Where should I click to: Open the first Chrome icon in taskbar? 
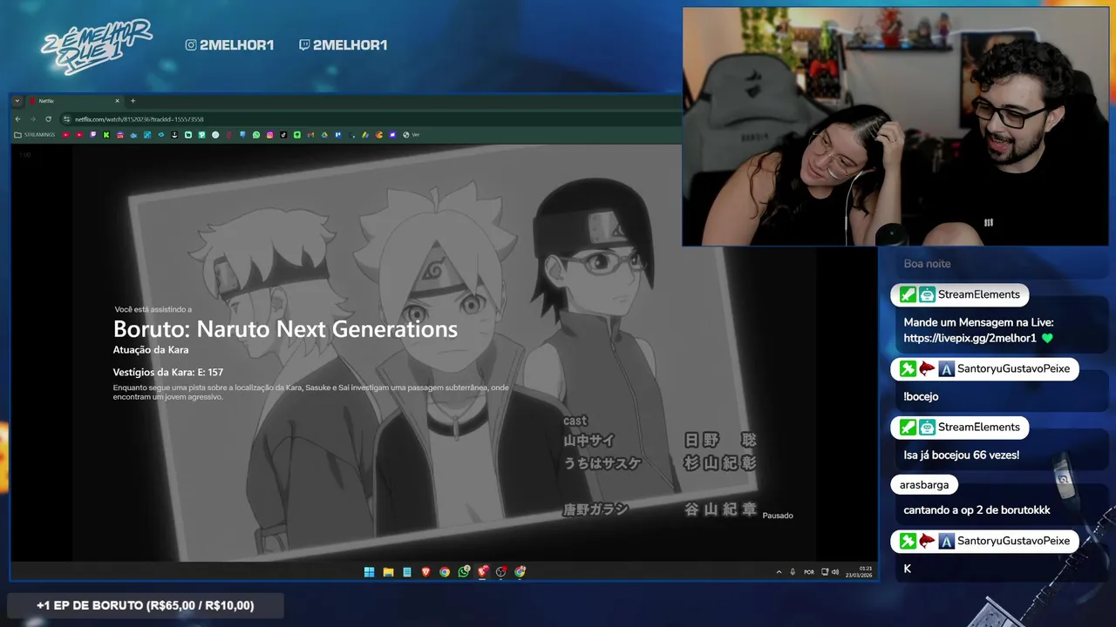pyautogui.click(x=445, y=572)
